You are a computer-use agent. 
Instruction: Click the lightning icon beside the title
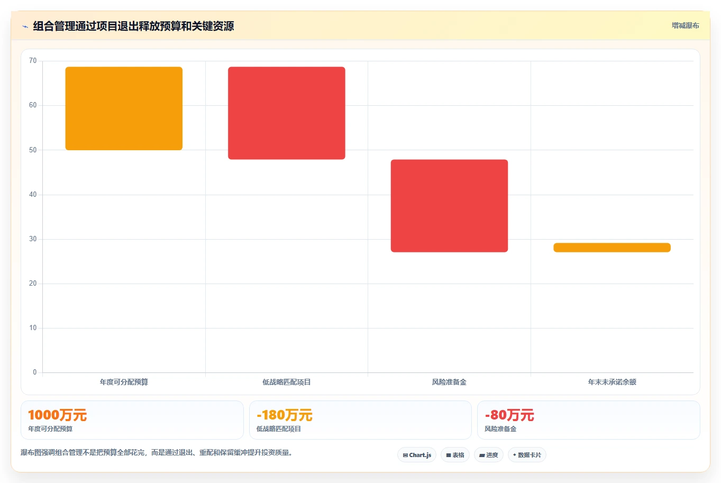[x=25, y=26]
